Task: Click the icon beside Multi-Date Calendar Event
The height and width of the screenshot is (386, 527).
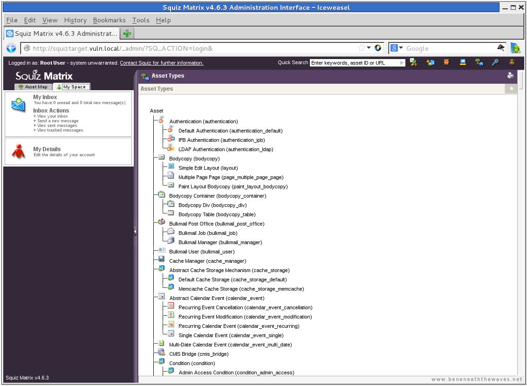Action: (161, 343)
